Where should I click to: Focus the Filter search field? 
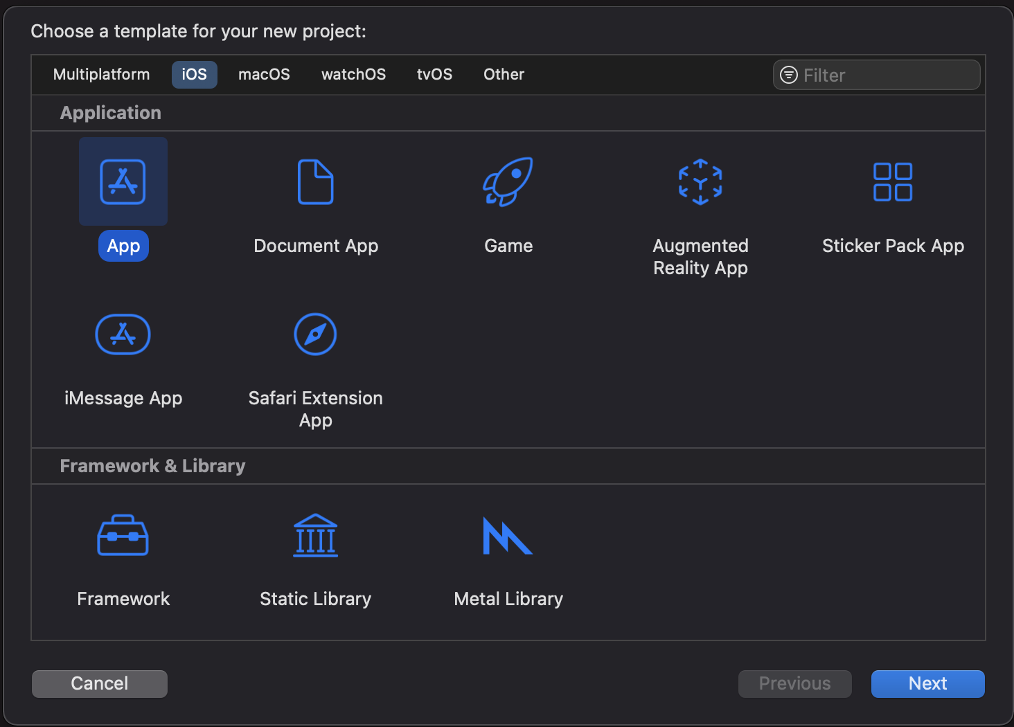[x=877, y=75]
